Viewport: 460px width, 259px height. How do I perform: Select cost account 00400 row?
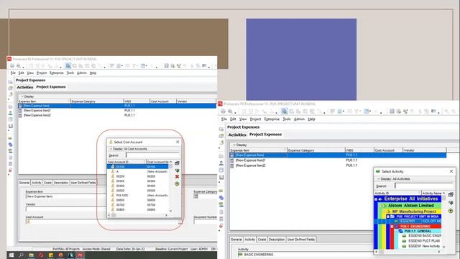(x=138, y=186)
